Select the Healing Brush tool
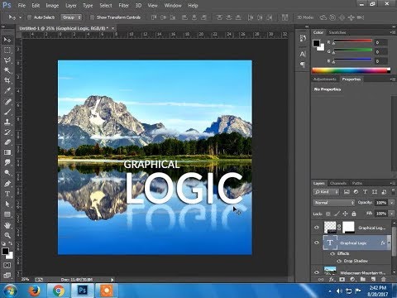 point(7,102)
